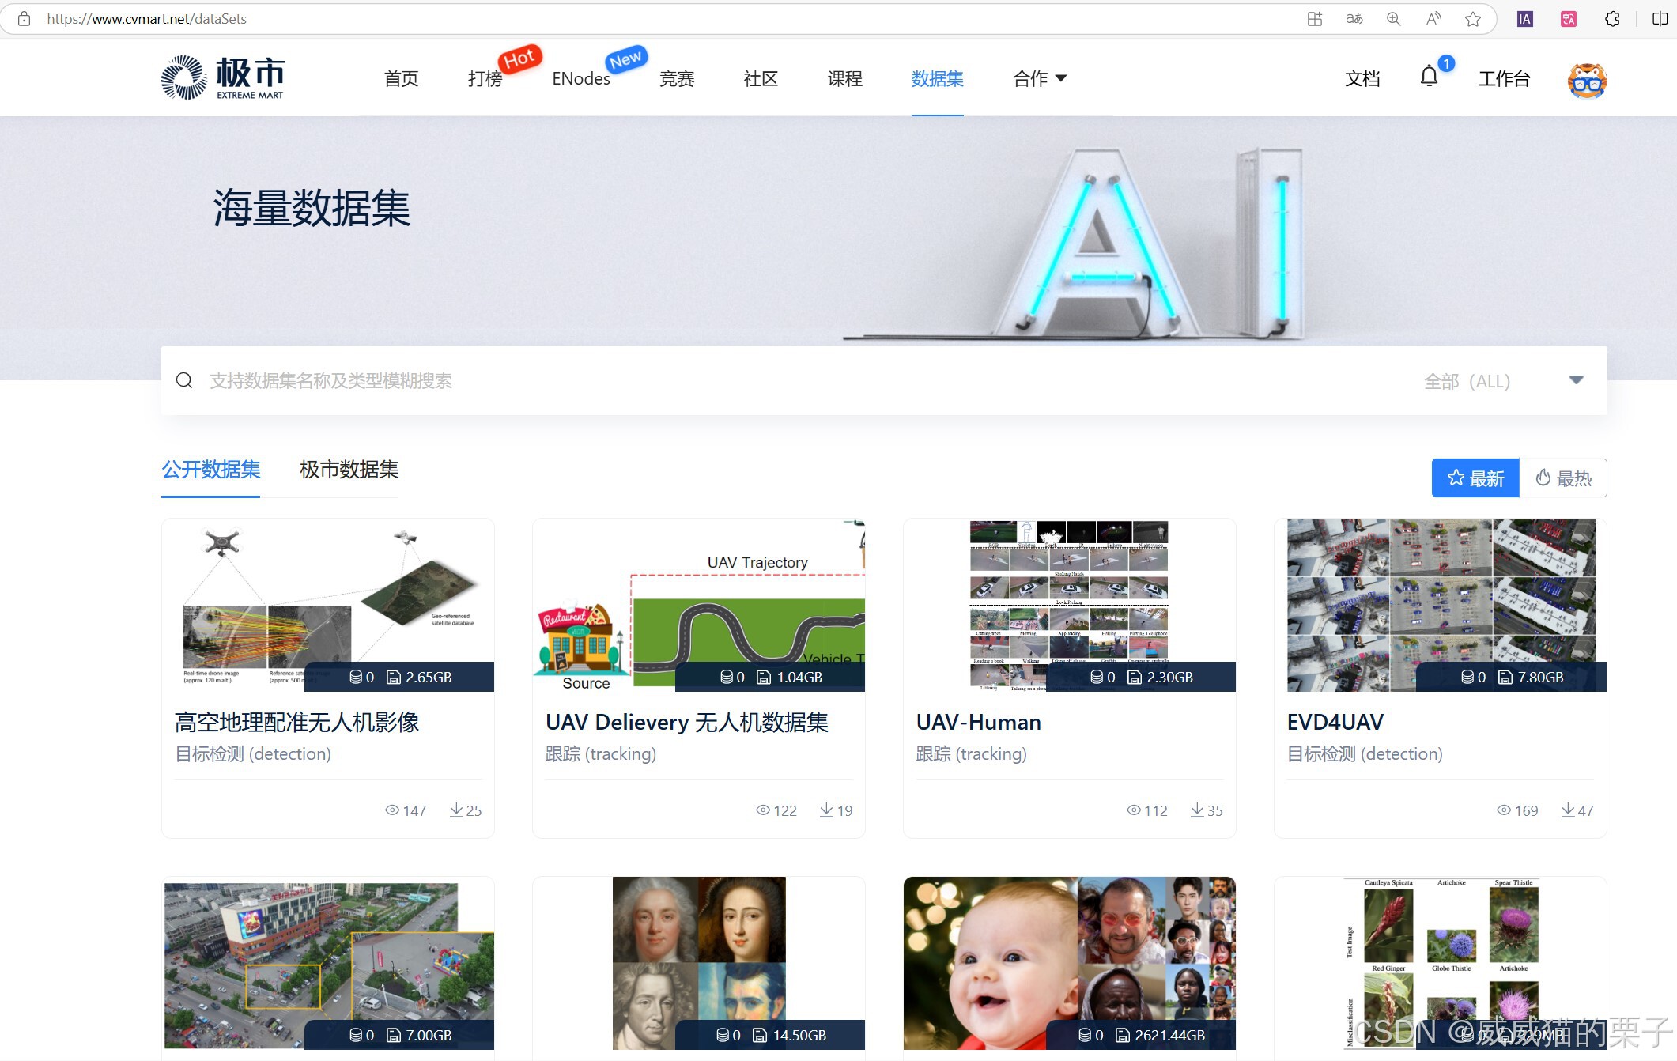
Task: Open UAV Delievery 无人机数据集 title
Action: pyautogui.click(x=687, y=722)
